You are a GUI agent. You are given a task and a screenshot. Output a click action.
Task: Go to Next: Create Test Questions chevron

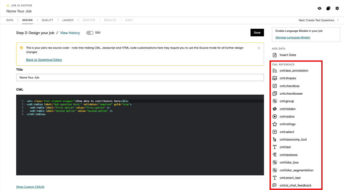tap(338, 20)
